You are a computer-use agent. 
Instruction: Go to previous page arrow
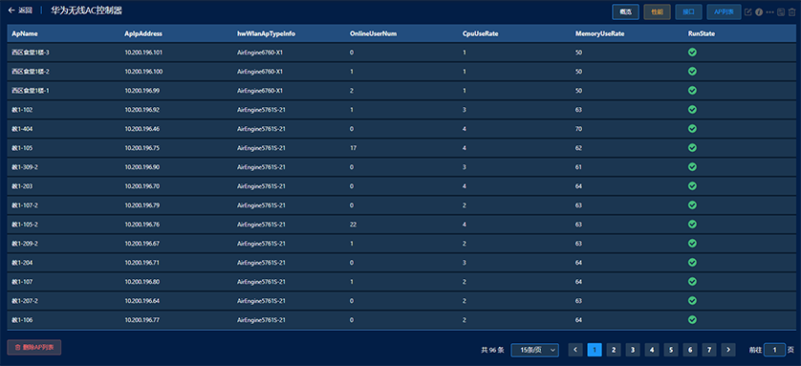[575, 350]
